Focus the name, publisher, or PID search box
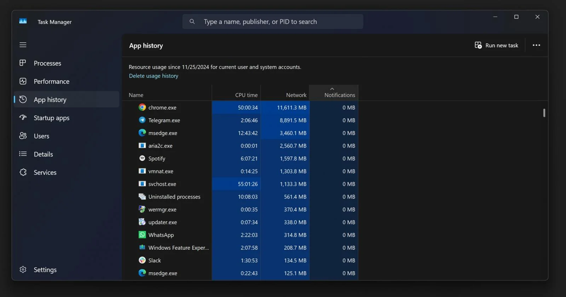 click(x=273, y=22)
